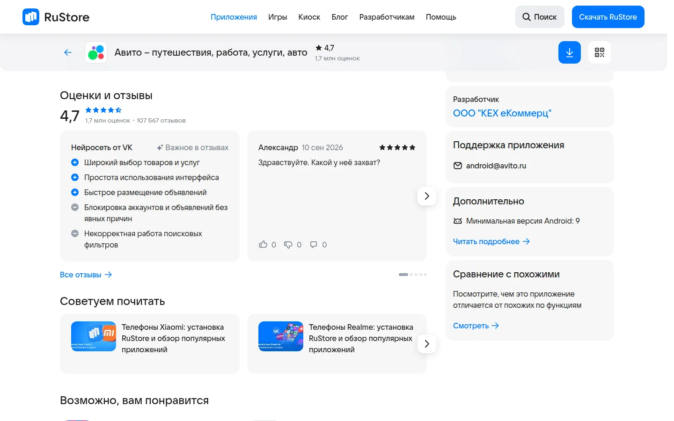Click the magnifier icon in Поиск button
674x421 pixels.
tap(527, 17)
